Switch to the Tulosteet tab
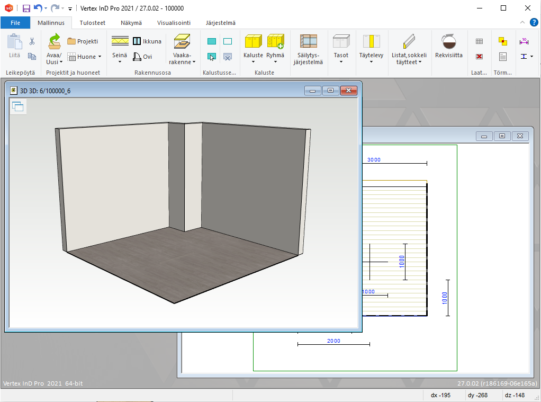This screenshot has height=402, width=541. click(92, 23)
